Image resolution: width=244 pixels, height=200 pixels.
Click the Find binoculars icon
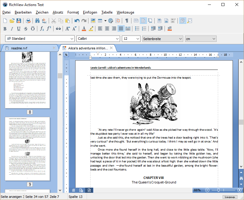pyautogui.click(x=38, y=21)
